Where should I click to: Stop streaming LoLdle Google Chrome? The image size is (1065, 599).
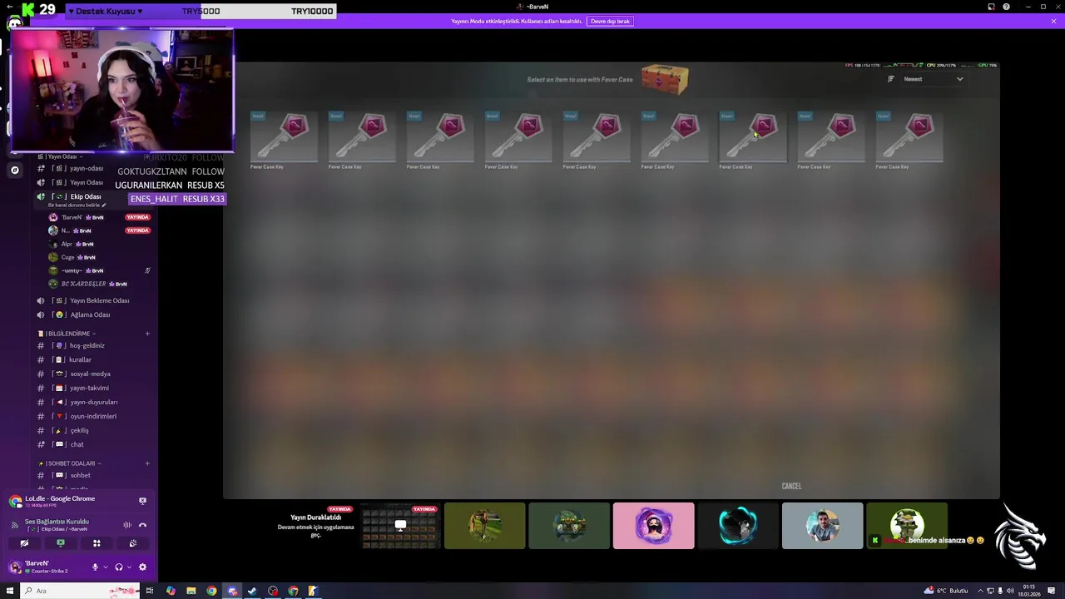click(142, 501)
